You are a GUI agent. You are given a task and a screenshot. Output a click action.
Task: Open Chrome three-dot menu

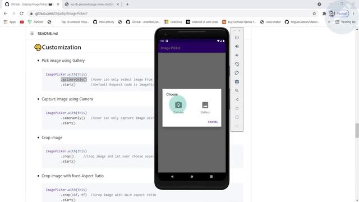[353, 13]
